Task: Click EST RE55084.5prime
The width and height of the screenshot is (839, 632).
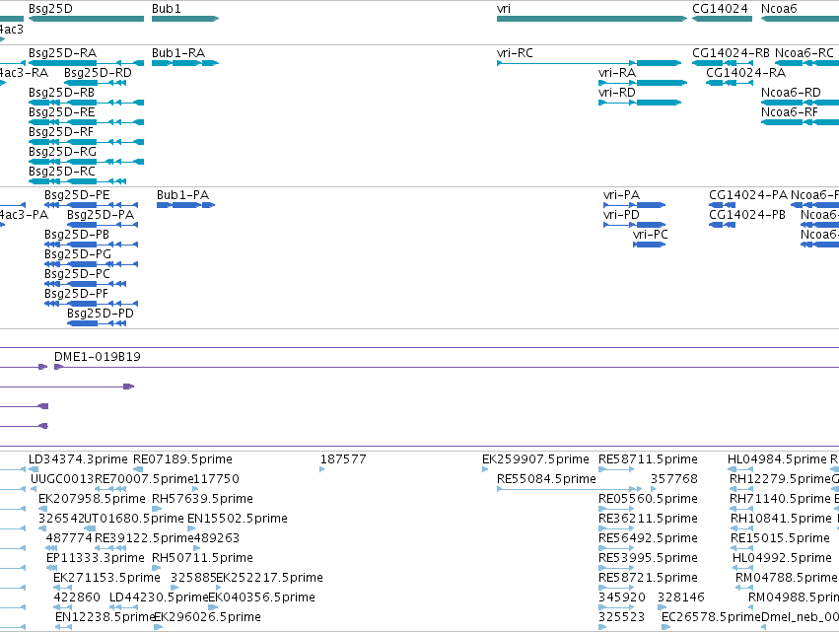Action: point(569,489)
